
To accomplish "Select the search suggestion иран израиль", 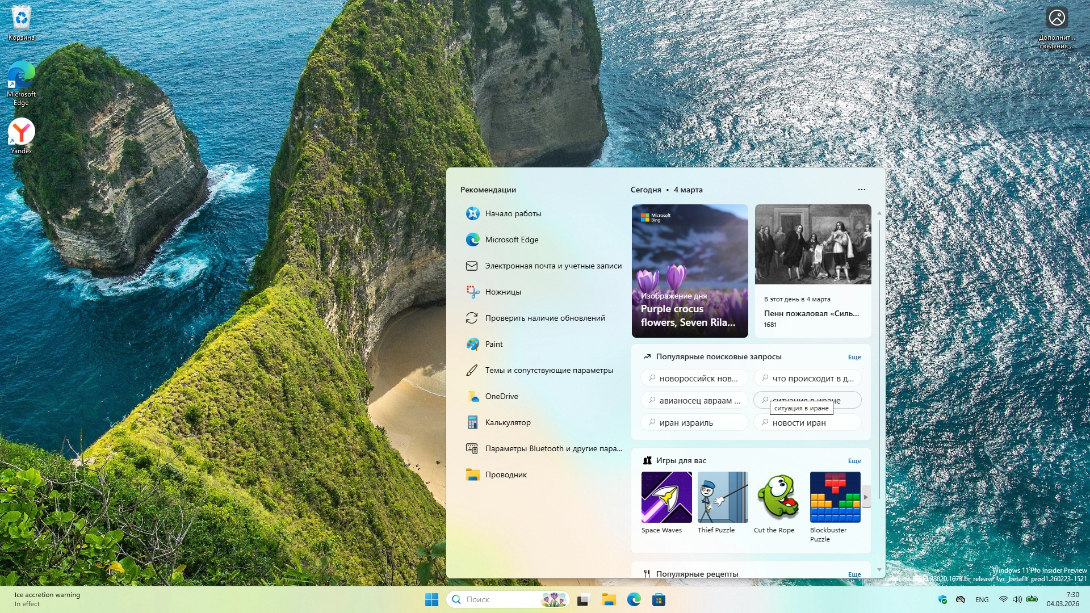I will [694, 422].
